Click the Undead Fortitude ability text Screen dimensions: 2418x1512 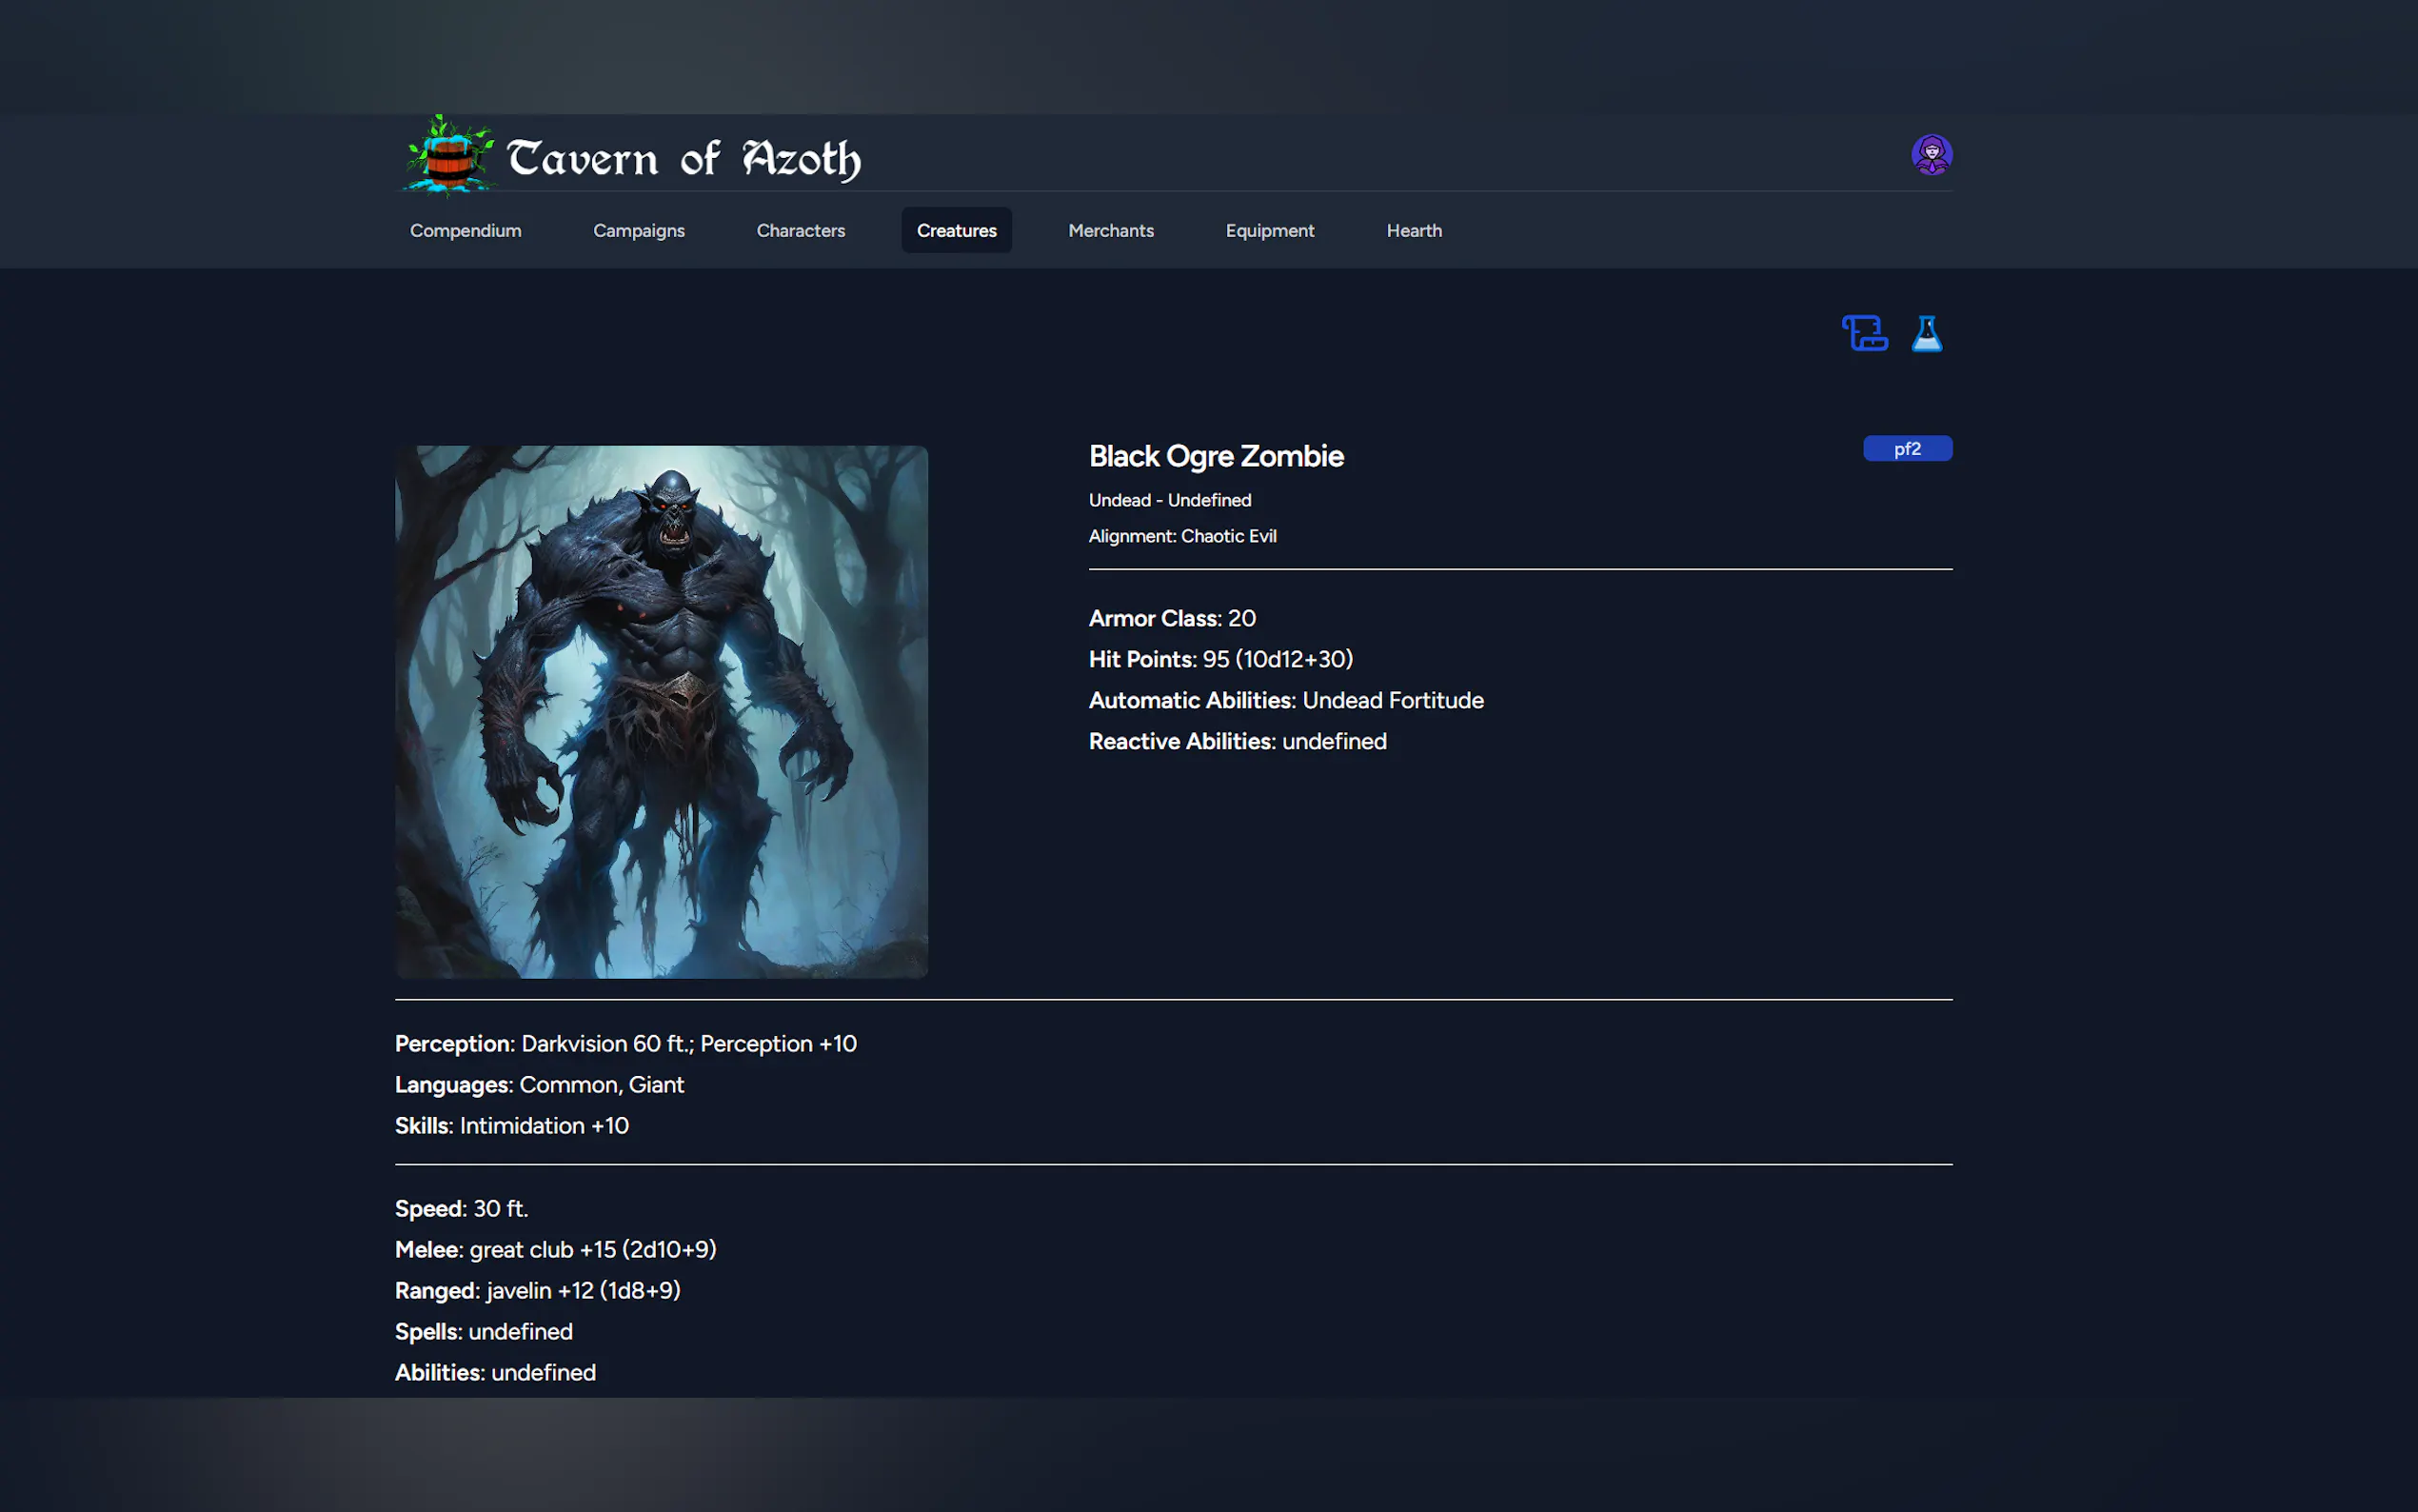coord(1393,700)
